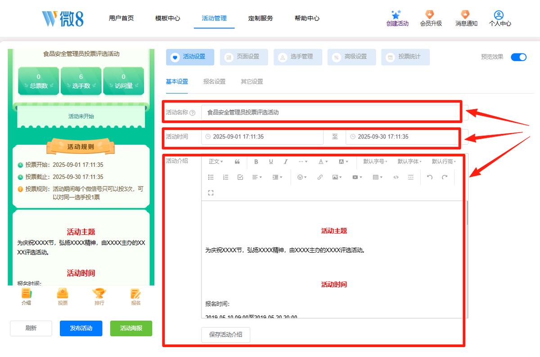Viewport: 540px width, 357px height.
Task: Insert a horizontal divider line
Action: click(411, 177)
